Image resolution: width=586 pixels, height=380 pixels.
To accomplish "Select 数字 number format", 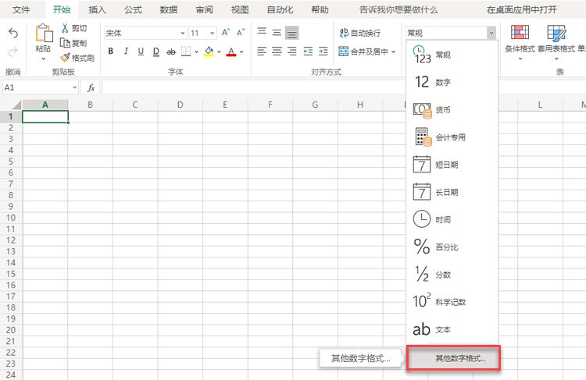I will click(452, 82).
